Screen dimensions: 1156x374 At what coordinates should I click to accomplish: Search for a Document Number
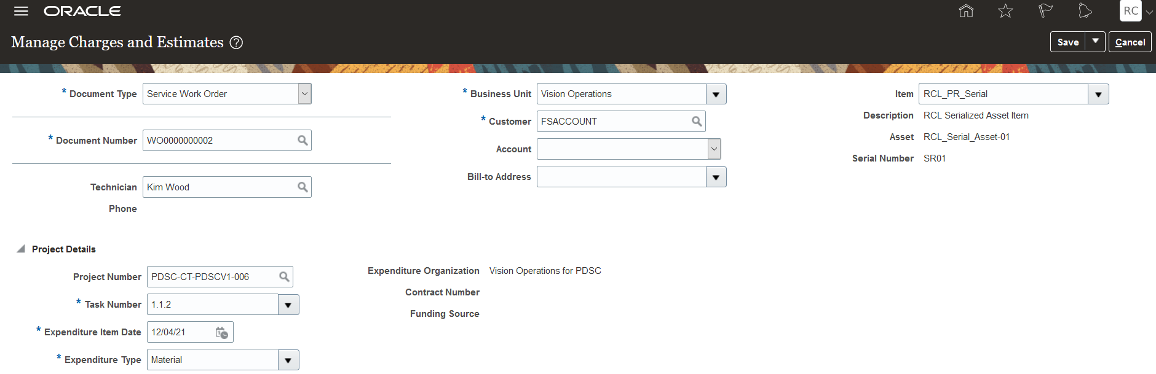pos(303,141)
